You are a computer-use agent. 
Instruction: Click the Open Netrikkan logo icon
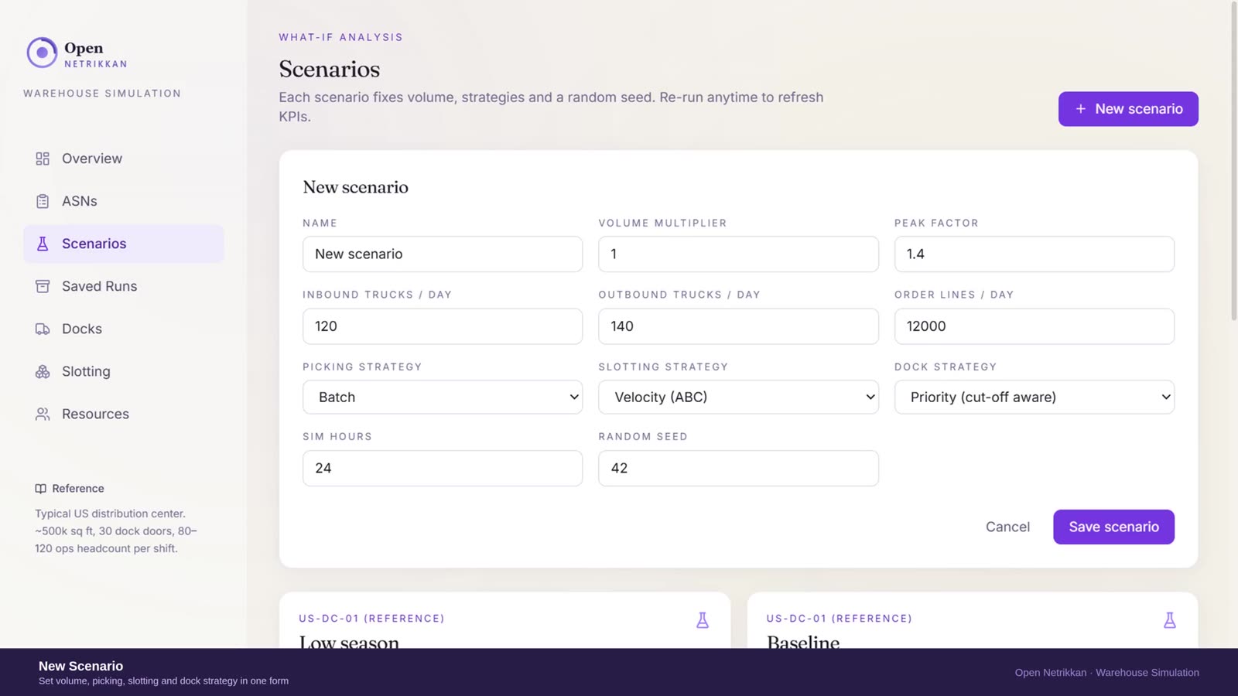tap(42, 53)
